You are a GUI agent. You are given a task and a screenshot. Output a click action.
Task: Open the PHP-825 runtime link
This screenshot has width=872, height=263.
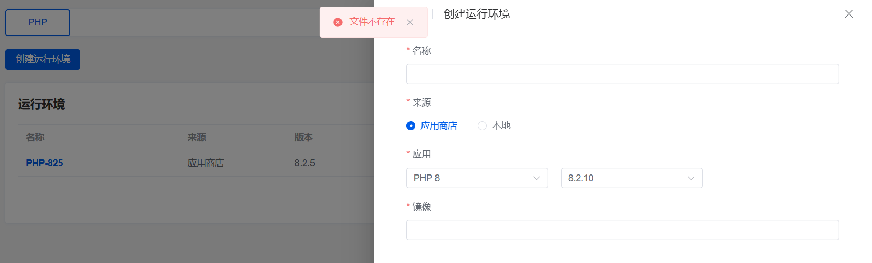pyautogui.click(x=45, y=163)
